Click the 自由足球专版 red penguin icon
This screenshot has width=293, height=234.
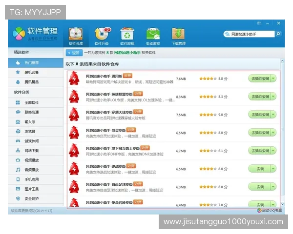74,186
